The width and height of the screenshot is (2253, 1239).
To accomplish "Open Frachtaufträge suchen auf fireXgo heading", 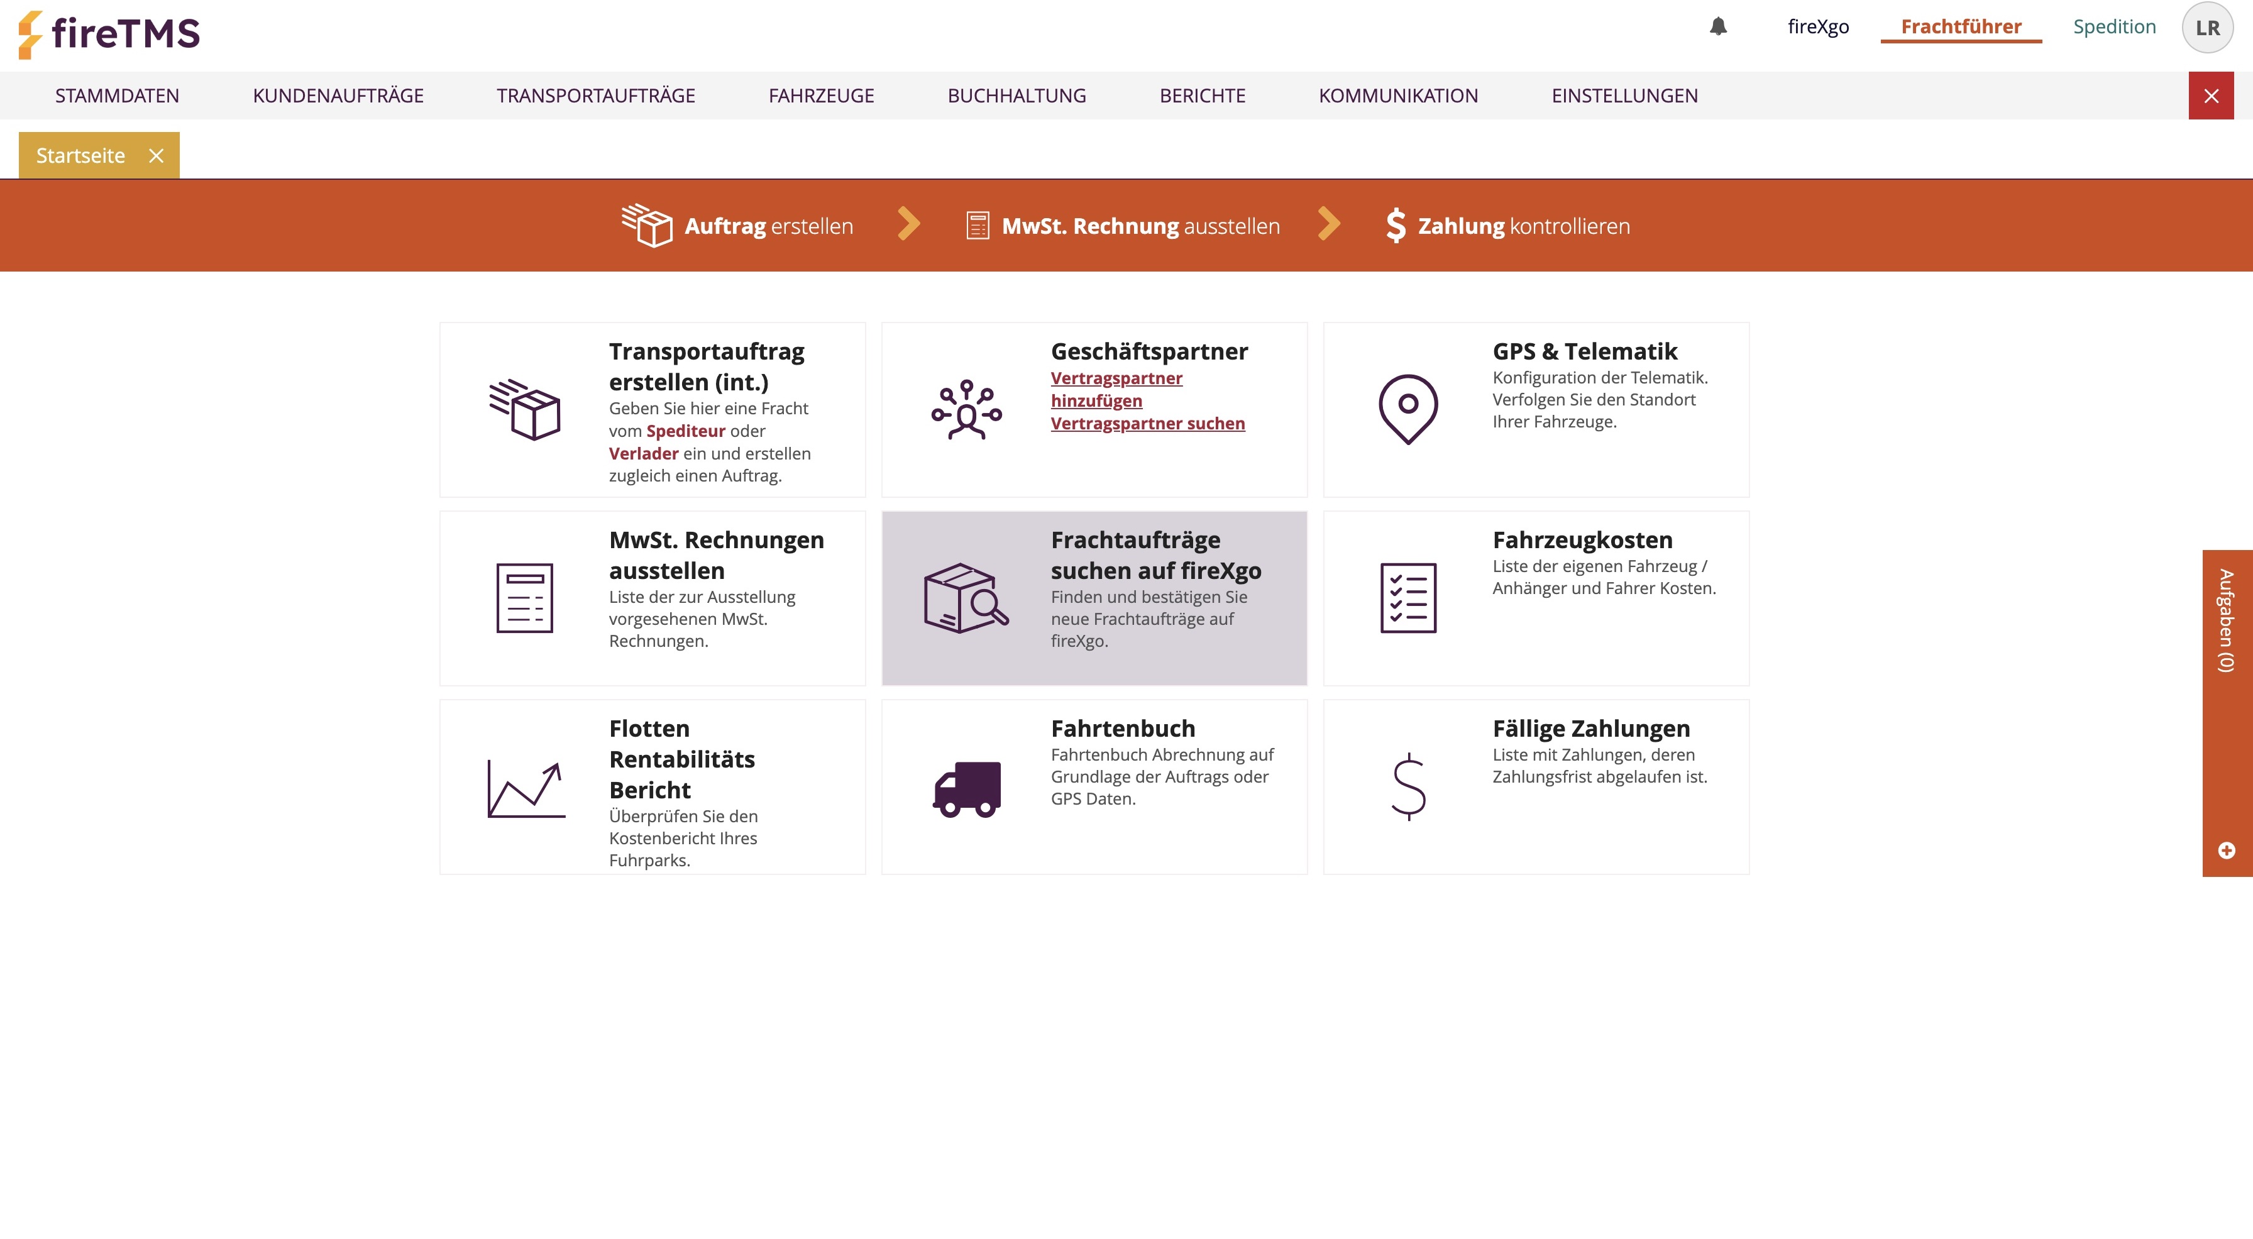I will [1156, 555].
